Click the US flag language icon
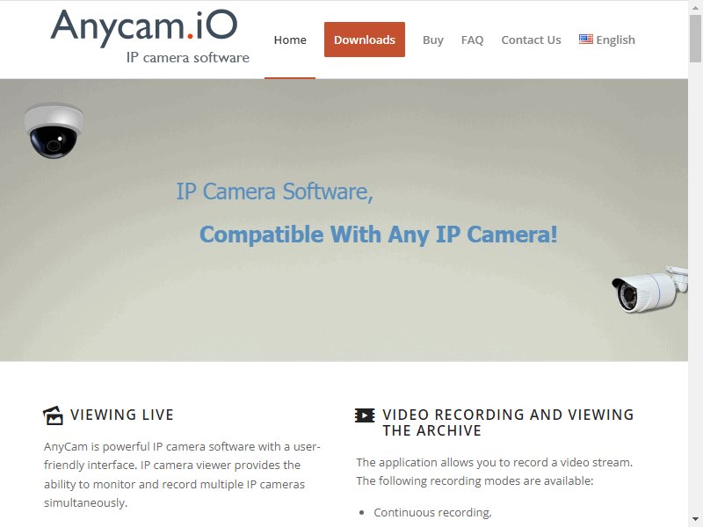703x527 pixels. [585, 40]
